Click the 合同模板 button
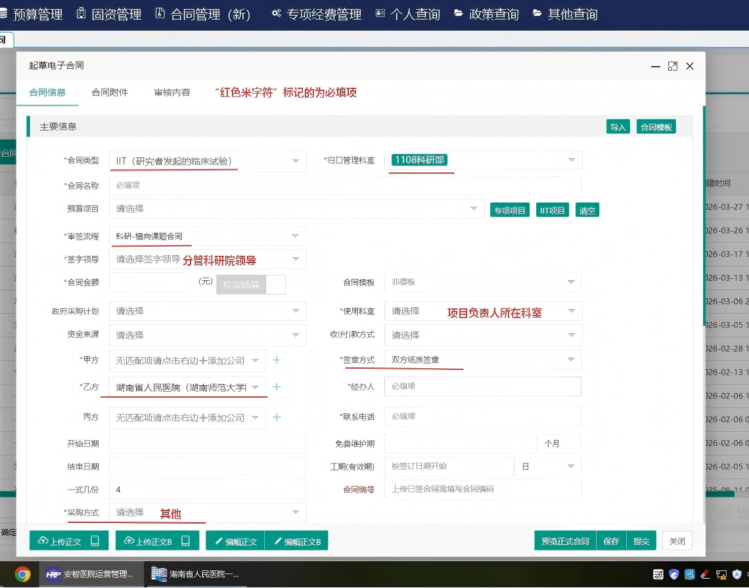This screenshot has height=588, width=749. click(656, 127)
